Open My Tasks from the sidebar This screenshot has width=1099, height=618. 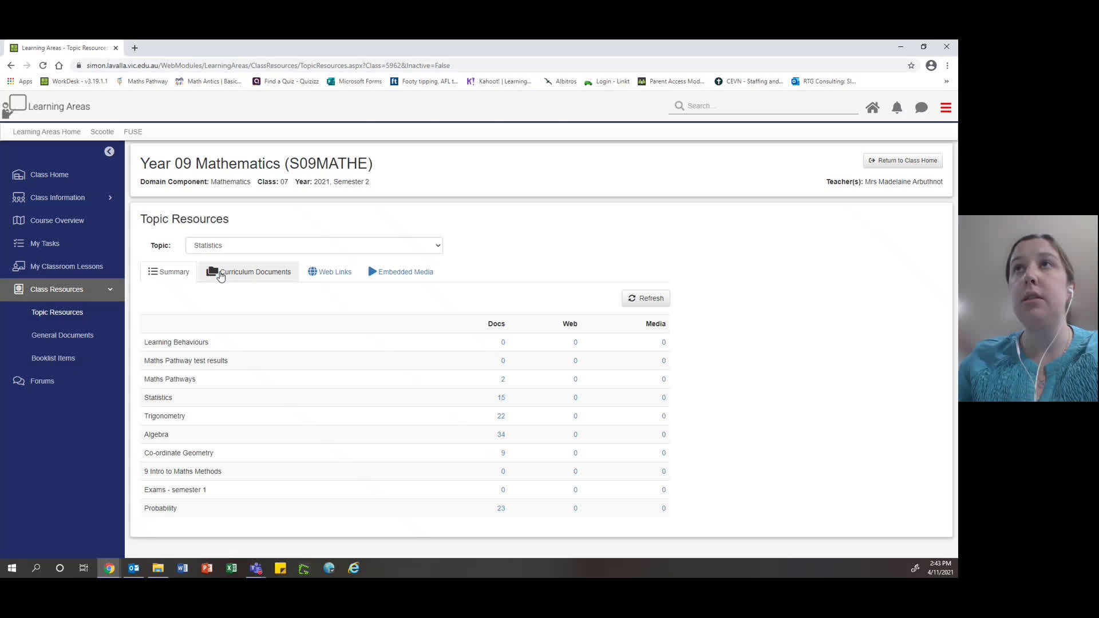(x=19, y=243)
